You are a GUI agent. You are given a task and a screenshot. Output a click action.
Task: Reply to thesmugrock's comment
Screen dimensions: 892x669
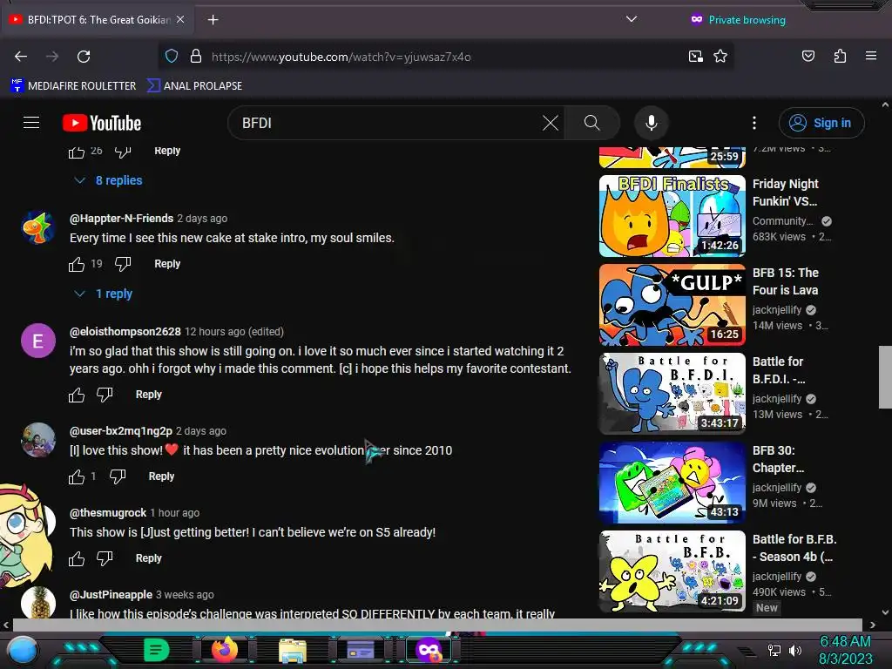tap(148, 558)
